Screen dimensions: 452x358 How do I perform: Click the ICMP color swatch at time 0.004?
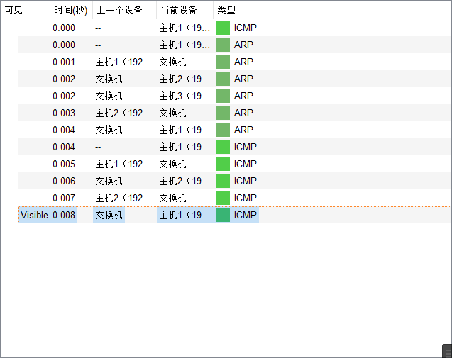pyautogui.click(x=223, y=147)
